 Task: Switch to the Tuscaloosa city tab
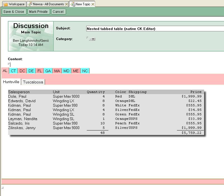click(x=33, y=82)
